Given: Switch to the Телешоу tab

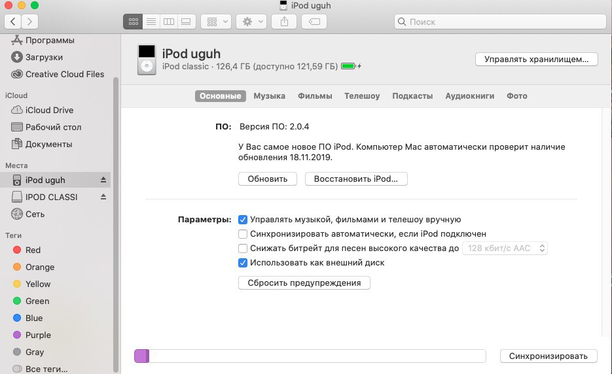Looking at the screenshot, I should point(362,96).
